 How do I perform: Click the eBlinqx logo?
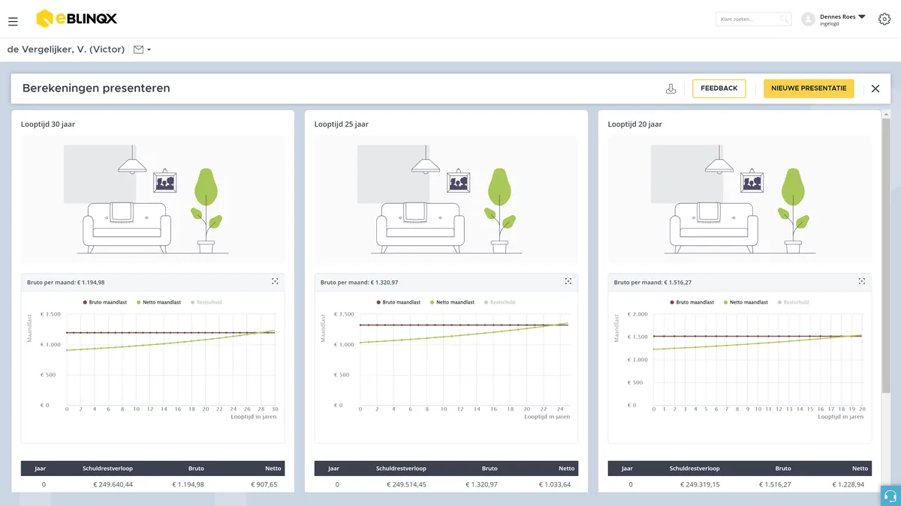tap(77, 19)
